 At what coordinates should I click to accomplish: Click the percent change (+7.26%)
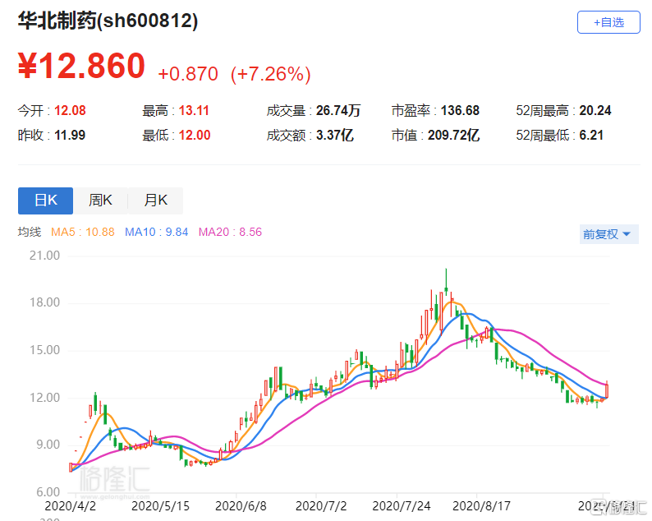point(271,75)
